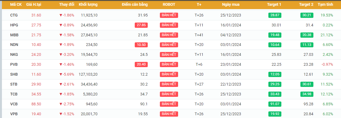This screenshot has height=118, width=341.
Task: Click the "BÁN HẾT" badge in PVB row
Action: pyautogui.click(x=169, y=64)
